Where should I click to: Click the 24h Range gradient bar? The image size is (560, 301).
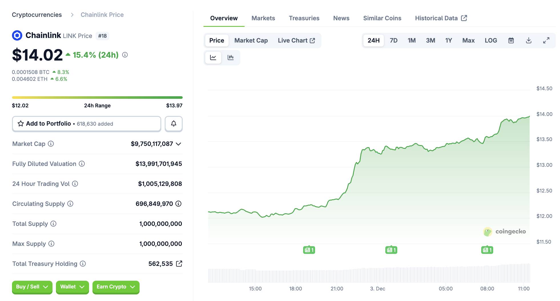pos(97,97)
